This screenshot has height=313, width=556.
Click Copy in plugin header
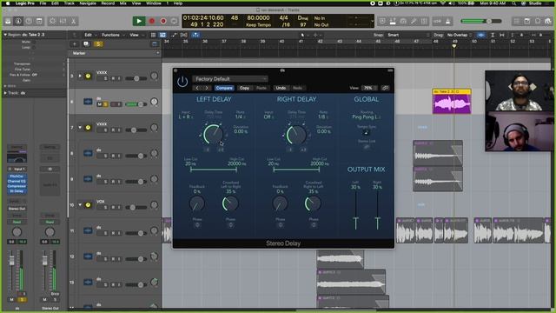point(244,88)
